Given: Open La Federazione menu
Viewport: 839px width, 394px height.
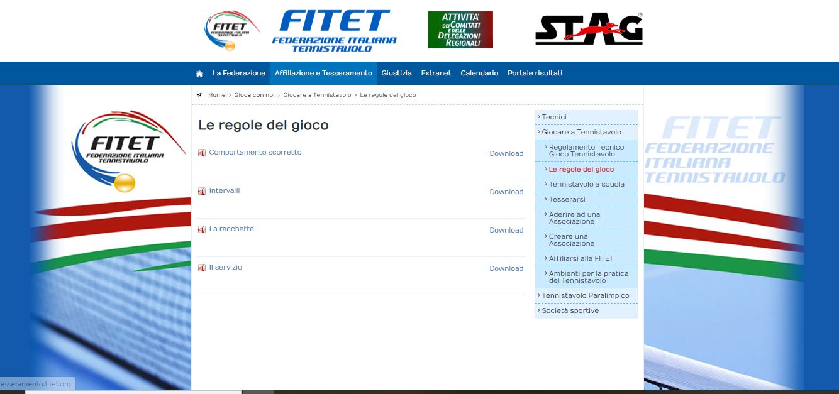Looking at the screenshot, I should [x=239, y=73].
